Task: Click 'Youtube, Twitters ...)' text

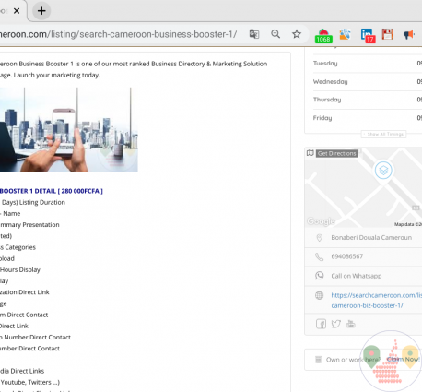Action: click(30, 382)
